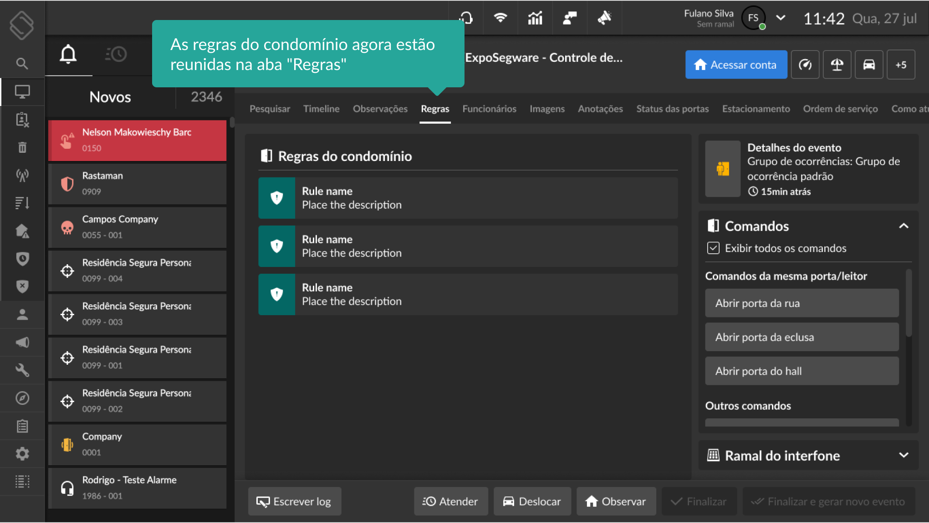Click Abrir porta da rua command
This screenshot has height=523, width=929.
pyautogui.click(x=801, y=303)
